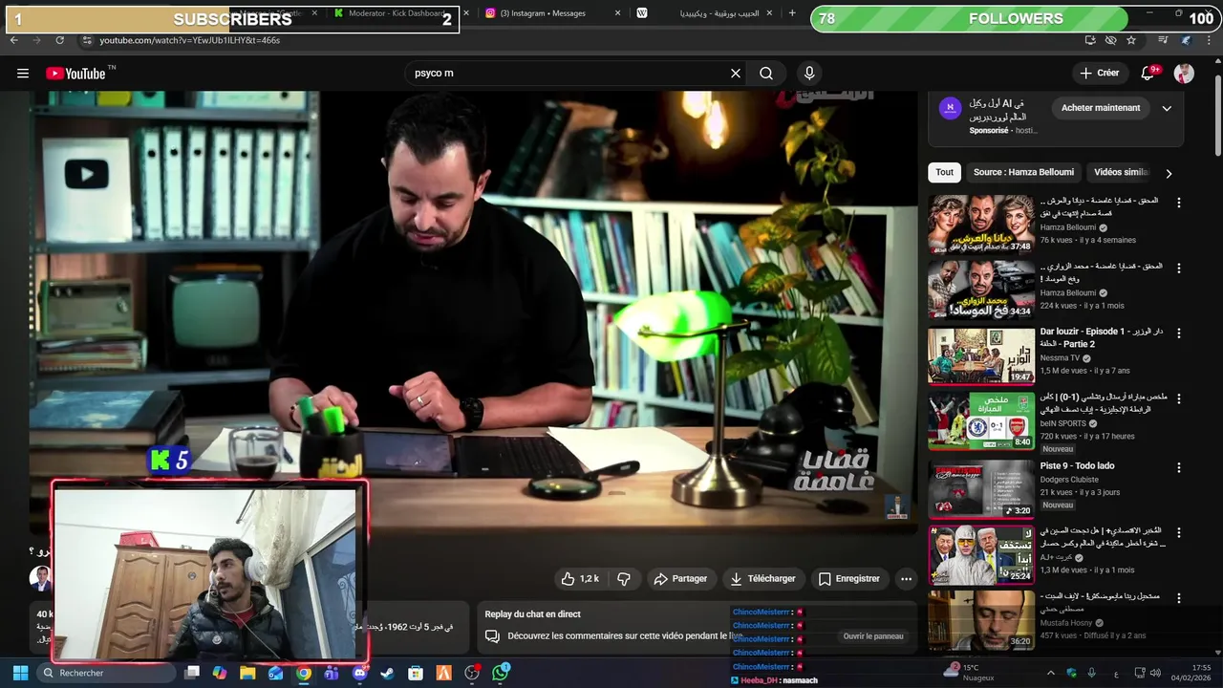Open the account avatar menu
This screenshot has width=1223, height=688.
click(1184, 74)
